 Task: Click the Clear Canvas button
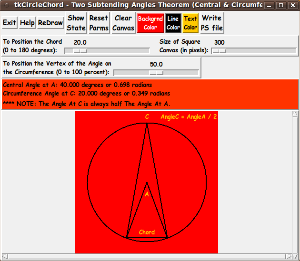(123, 23)
